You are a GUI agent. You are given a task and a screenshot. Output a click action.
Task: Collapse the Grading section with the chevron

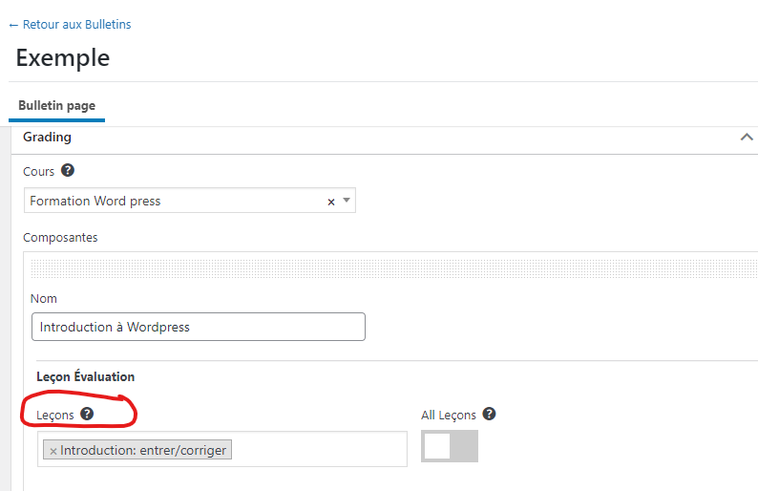(x=747, y=138)
